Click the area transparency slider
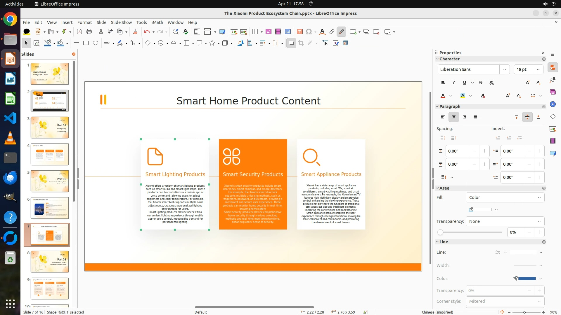The image size is (561, 315). point(470,232)
